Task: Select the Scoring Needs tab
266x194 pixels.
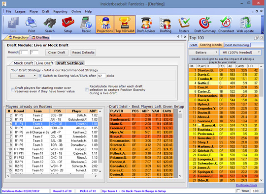Action: [x=210, y=45]
